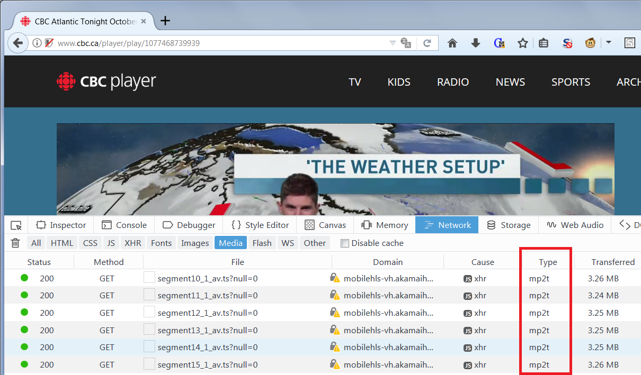The image size is (641, 375).
Task: Click insecure lock icon on segment10 row
Action: tap(334, 278)
